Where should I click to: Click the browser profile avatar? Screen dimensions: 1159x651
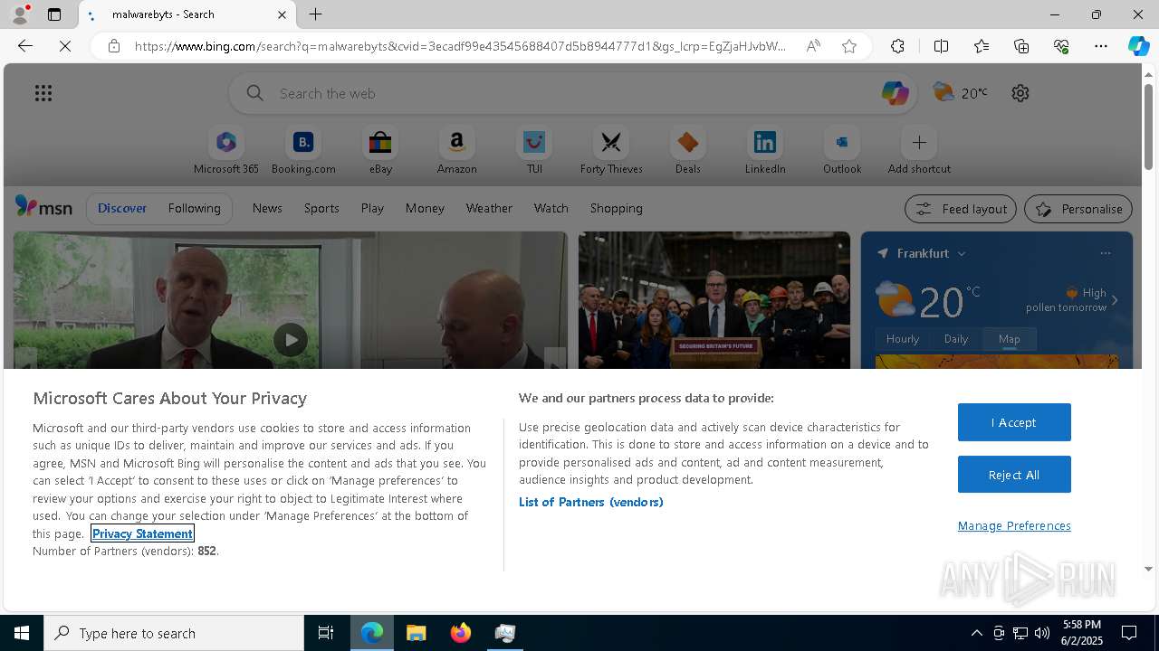point(20,14)
